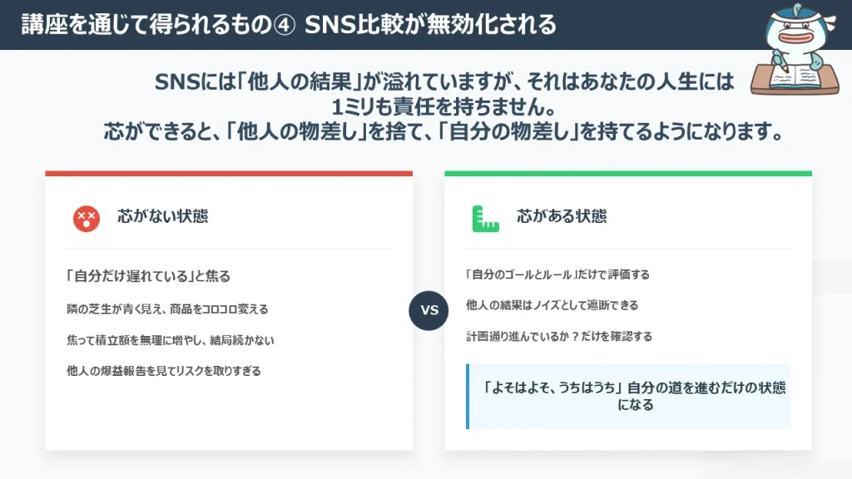Click the 「自分のゴールとルール」 line
The height and width of the screenshot is (479, 852).
click(x=557, y=274)
